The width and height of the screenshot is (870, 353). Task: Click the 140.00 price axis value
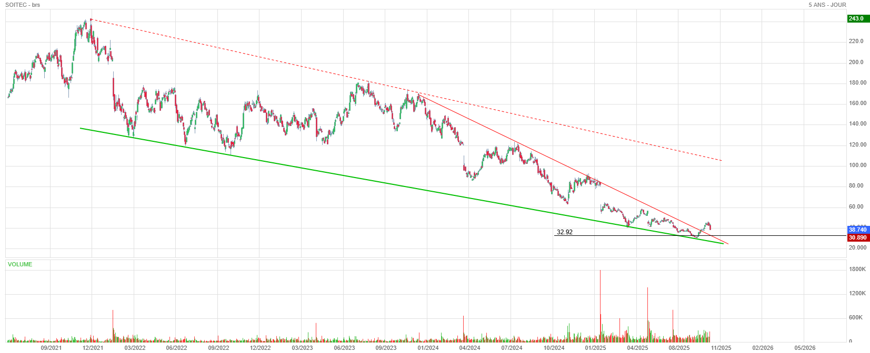tap(857, 123)
